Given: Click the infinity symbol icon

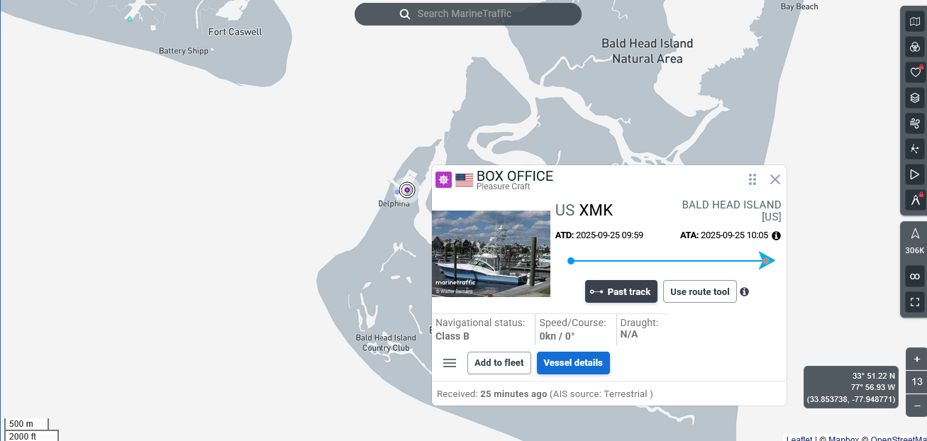Looking at the screenshot, I should [915, 276].
